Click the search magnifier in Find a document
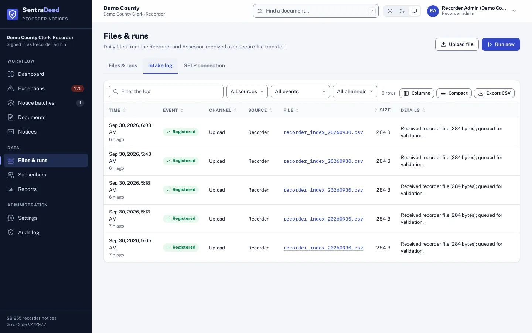 [260, 11]
